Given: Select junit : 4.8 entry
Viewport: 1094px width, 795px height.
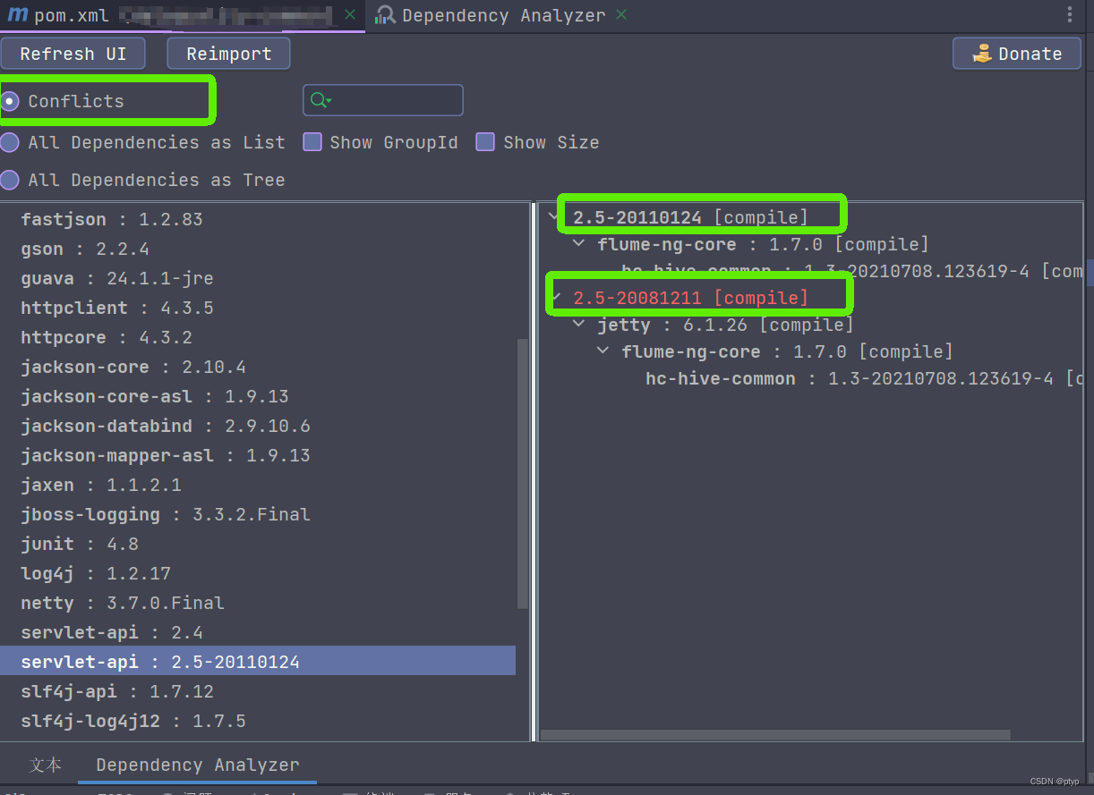Looking at the screenshot, I should click(259, 544).
